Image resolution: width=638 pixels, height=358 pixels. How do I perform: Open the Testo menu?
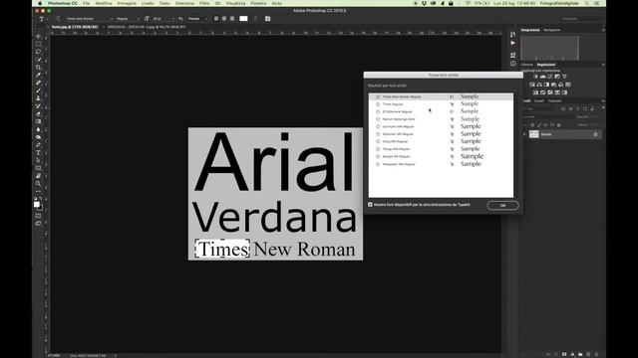click(164, 3)
